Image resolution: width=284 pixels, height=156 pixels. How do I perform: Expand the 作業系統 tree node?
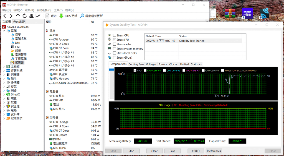[4, 71]
